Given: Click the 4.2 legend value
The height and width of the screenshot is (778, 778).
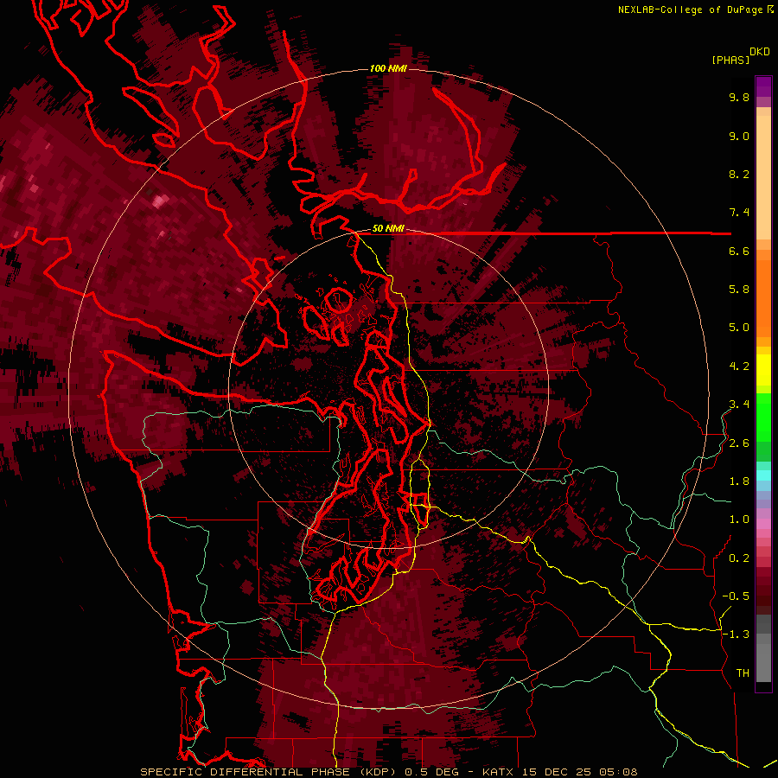Looking at the screenshot, I should [739, 367].
